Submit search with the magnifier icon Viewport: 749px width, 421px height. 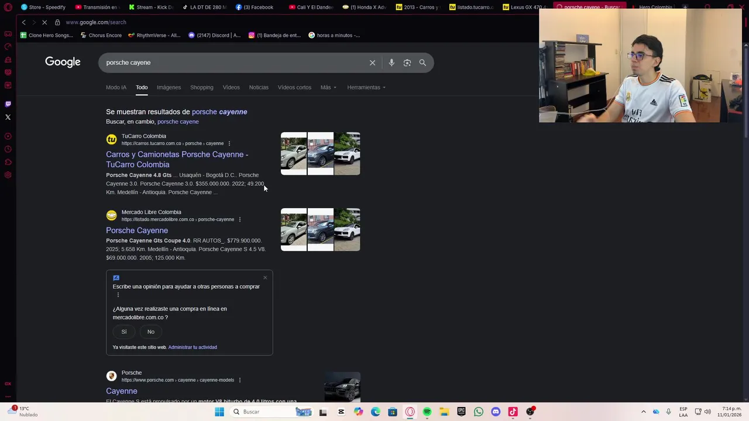[x=422, y=63]
